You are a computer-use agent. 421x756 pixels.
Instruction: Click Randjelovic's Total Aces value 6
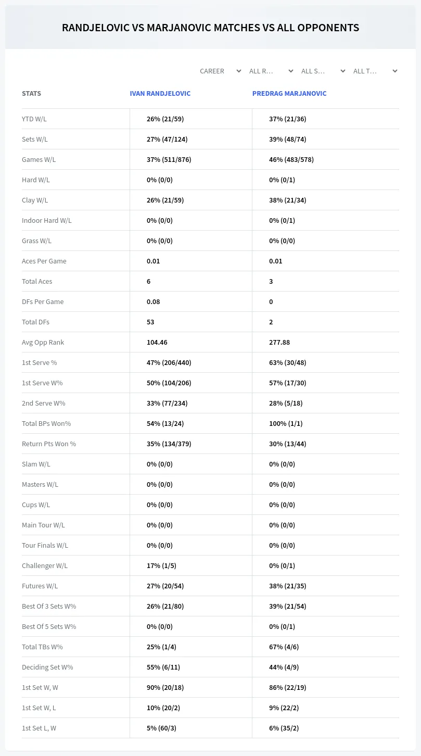149,281
